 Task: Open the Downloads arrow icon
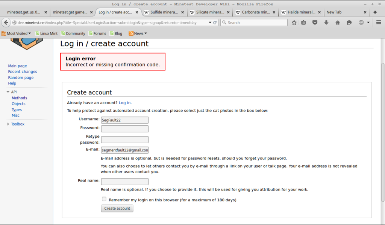point(326,22)
